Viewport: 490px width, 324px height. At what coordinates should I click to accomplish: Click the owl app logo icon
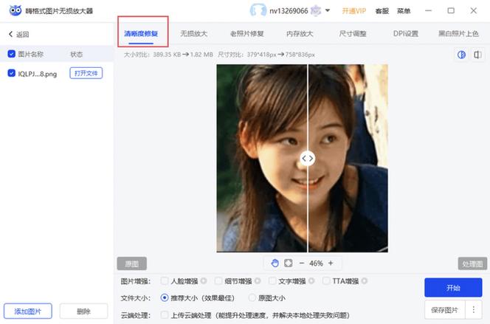pos(15,10)
